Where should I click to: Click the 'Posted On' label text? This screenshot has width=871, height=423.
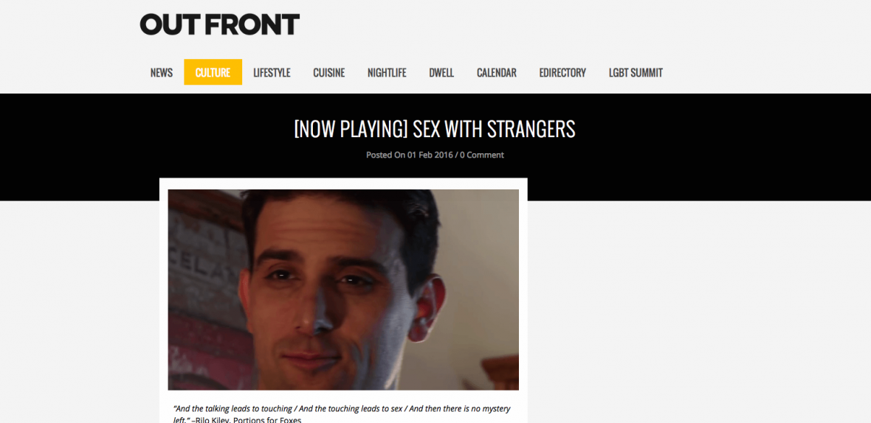pos(385,155)
